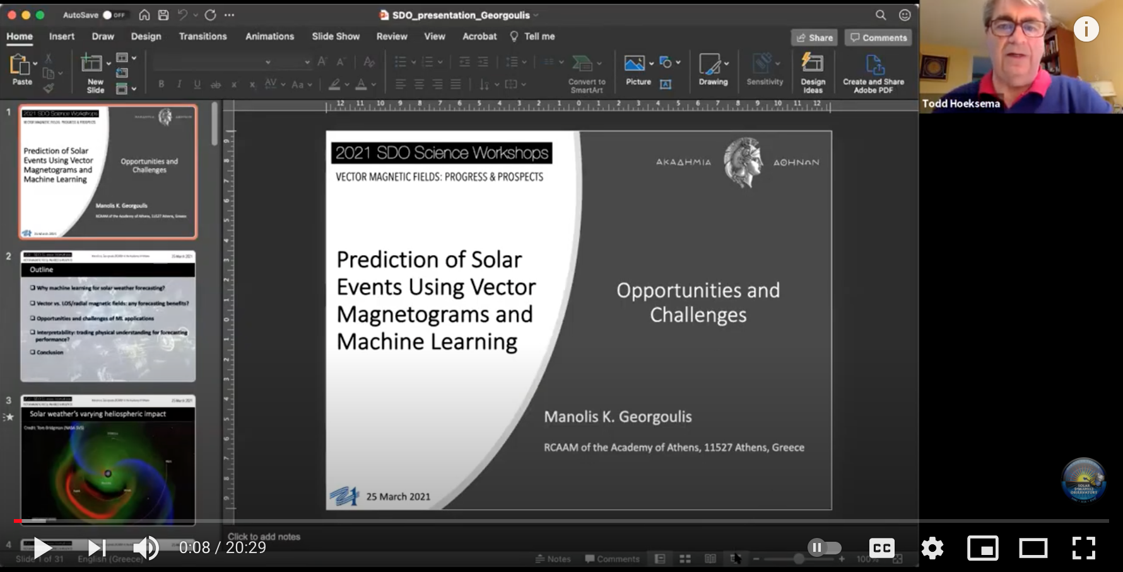This screenshot has width=1123, height=572.
Task: Adjust the PowerPoint zoom slider
Action: (x=799, y=559)
